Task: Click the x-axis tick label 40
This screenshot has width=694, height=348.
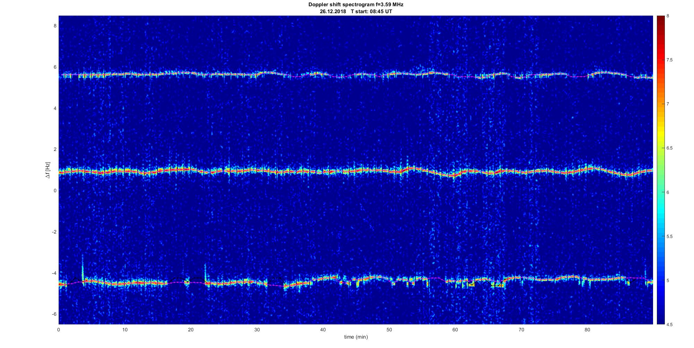Action: [323, 330]
